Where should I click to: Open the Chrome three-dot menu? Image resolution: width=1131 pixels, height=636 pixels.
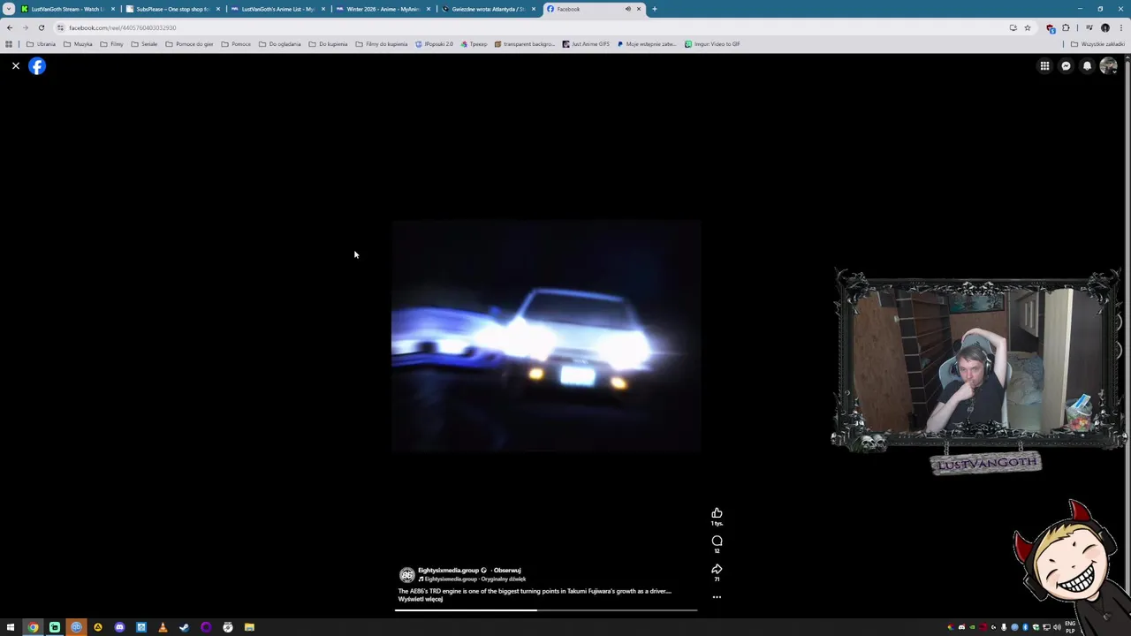pos(1120,27)
